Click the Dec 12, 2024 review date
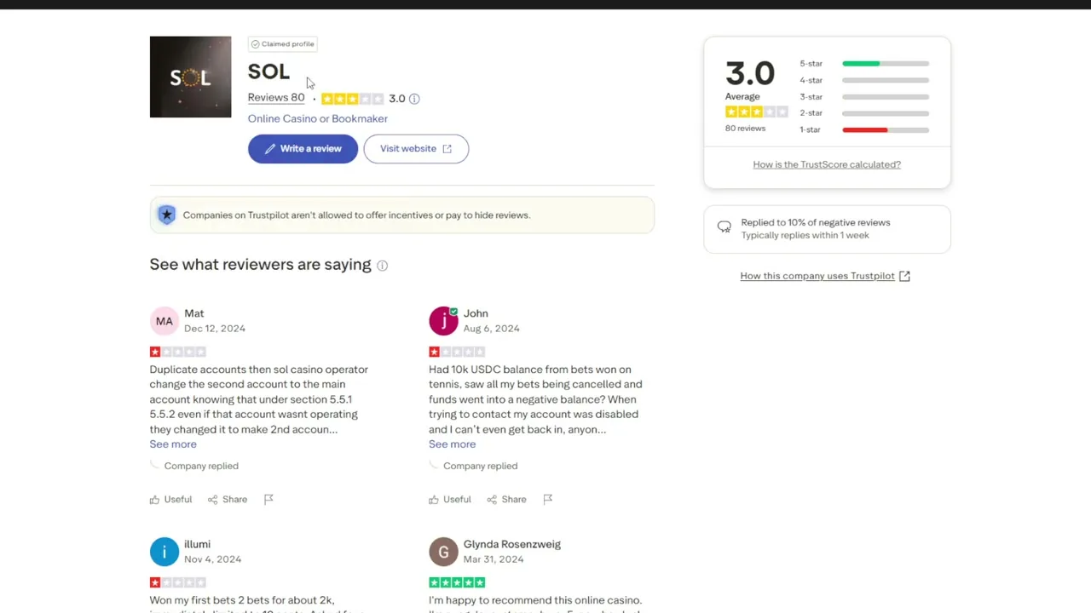Image resolution: width=1091 pixels, height=613 pixels. [x=215, y=329]
